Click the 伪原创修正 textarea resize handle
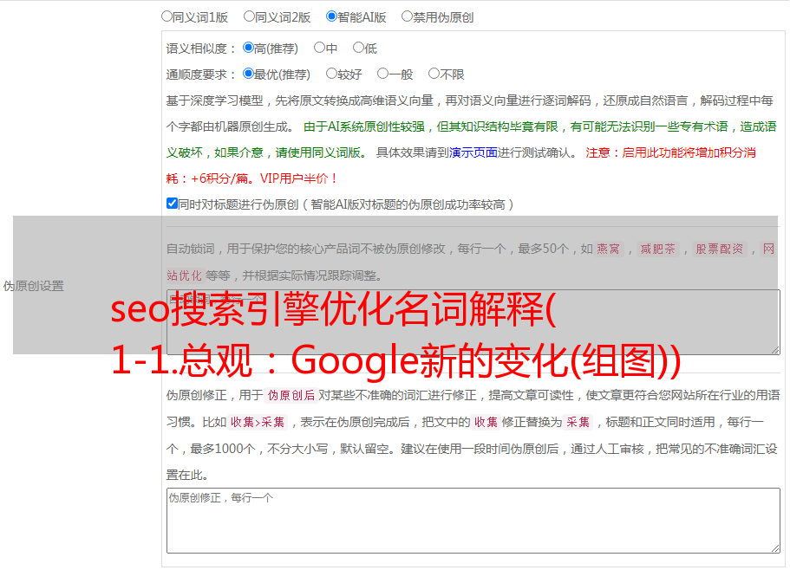790x570 pixels. tap(775, 547)
